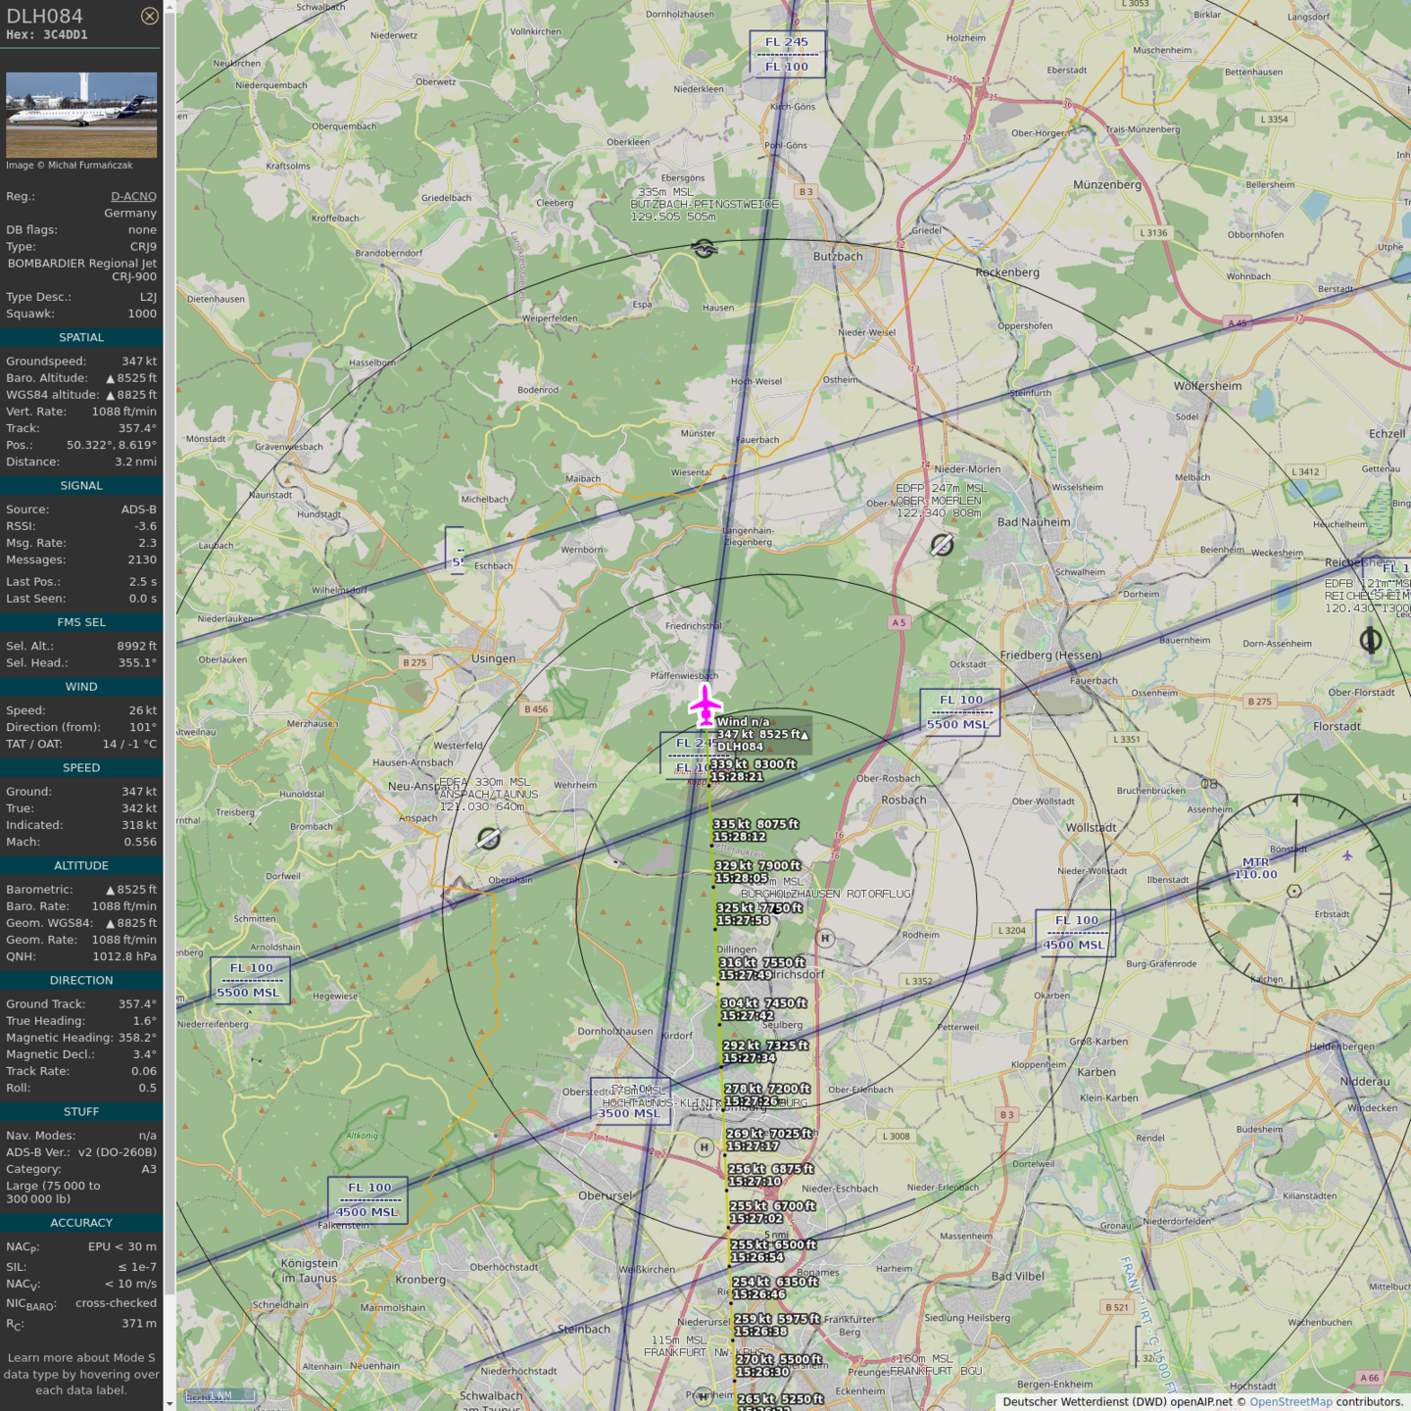Click the small purple aircraft near MTR

coord(1347,855)
